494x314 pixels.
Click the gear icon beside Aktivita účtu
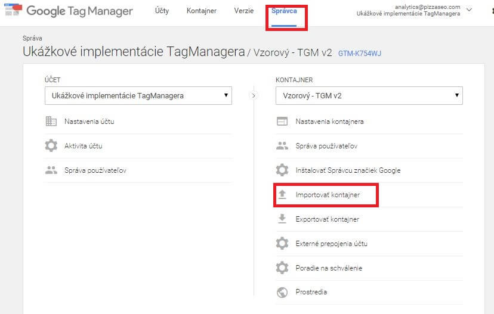pos(51,145)
